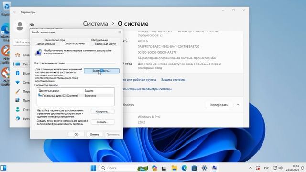Open Home page via the house icon

(x=18, y=55)
